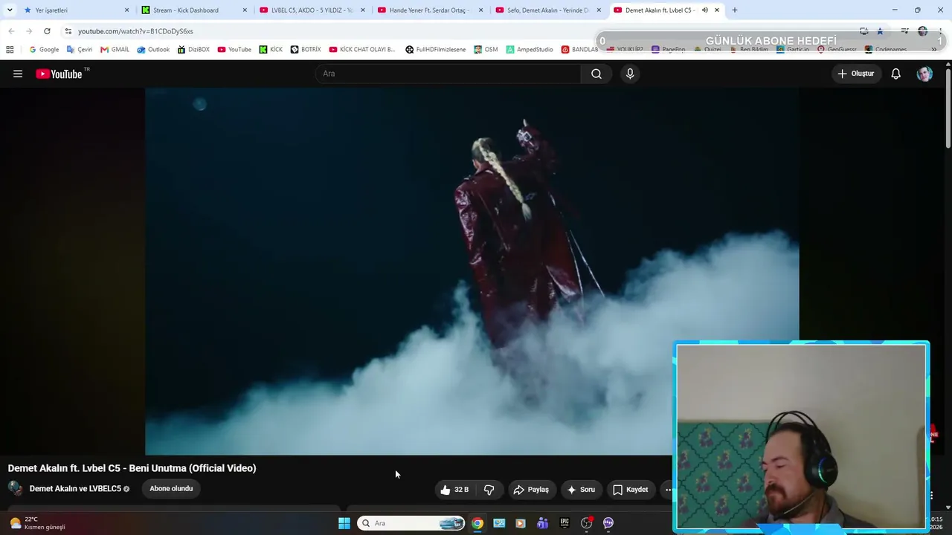
Task: Start voice search with the microphone
Action: point(630,74)
